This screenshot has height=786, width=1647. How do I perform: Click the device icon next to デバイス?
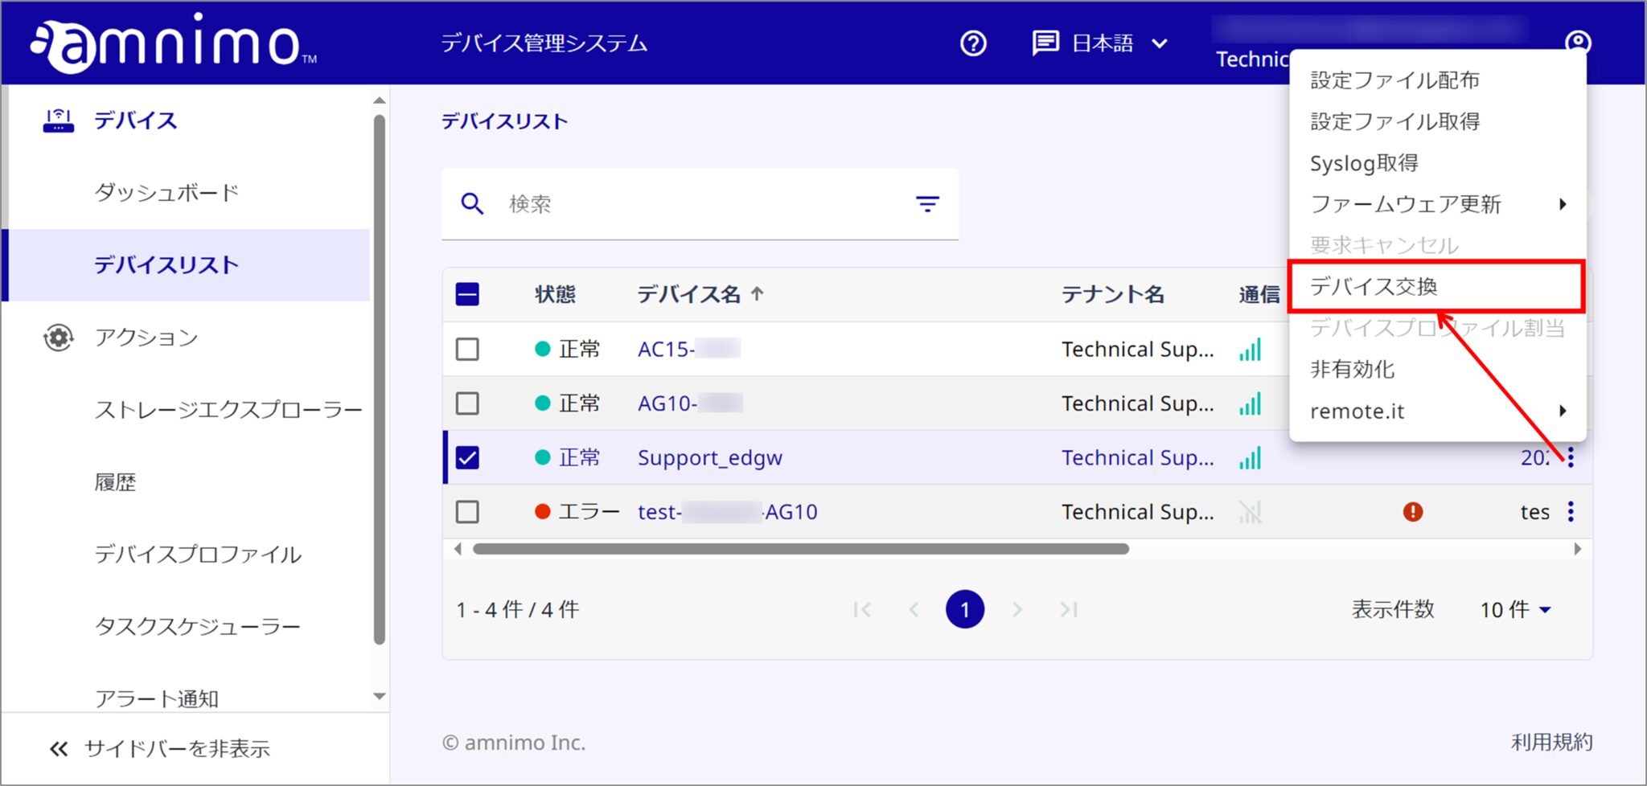[x=57, y=120]
